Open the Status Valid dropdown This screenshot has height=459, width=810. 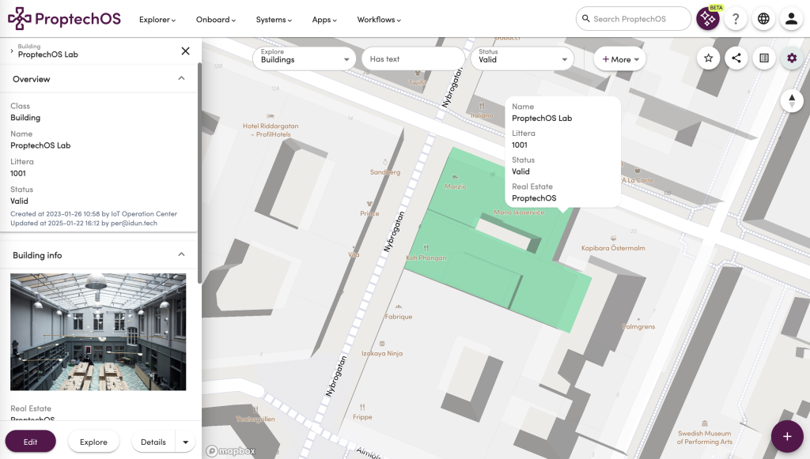click(522, 58)
